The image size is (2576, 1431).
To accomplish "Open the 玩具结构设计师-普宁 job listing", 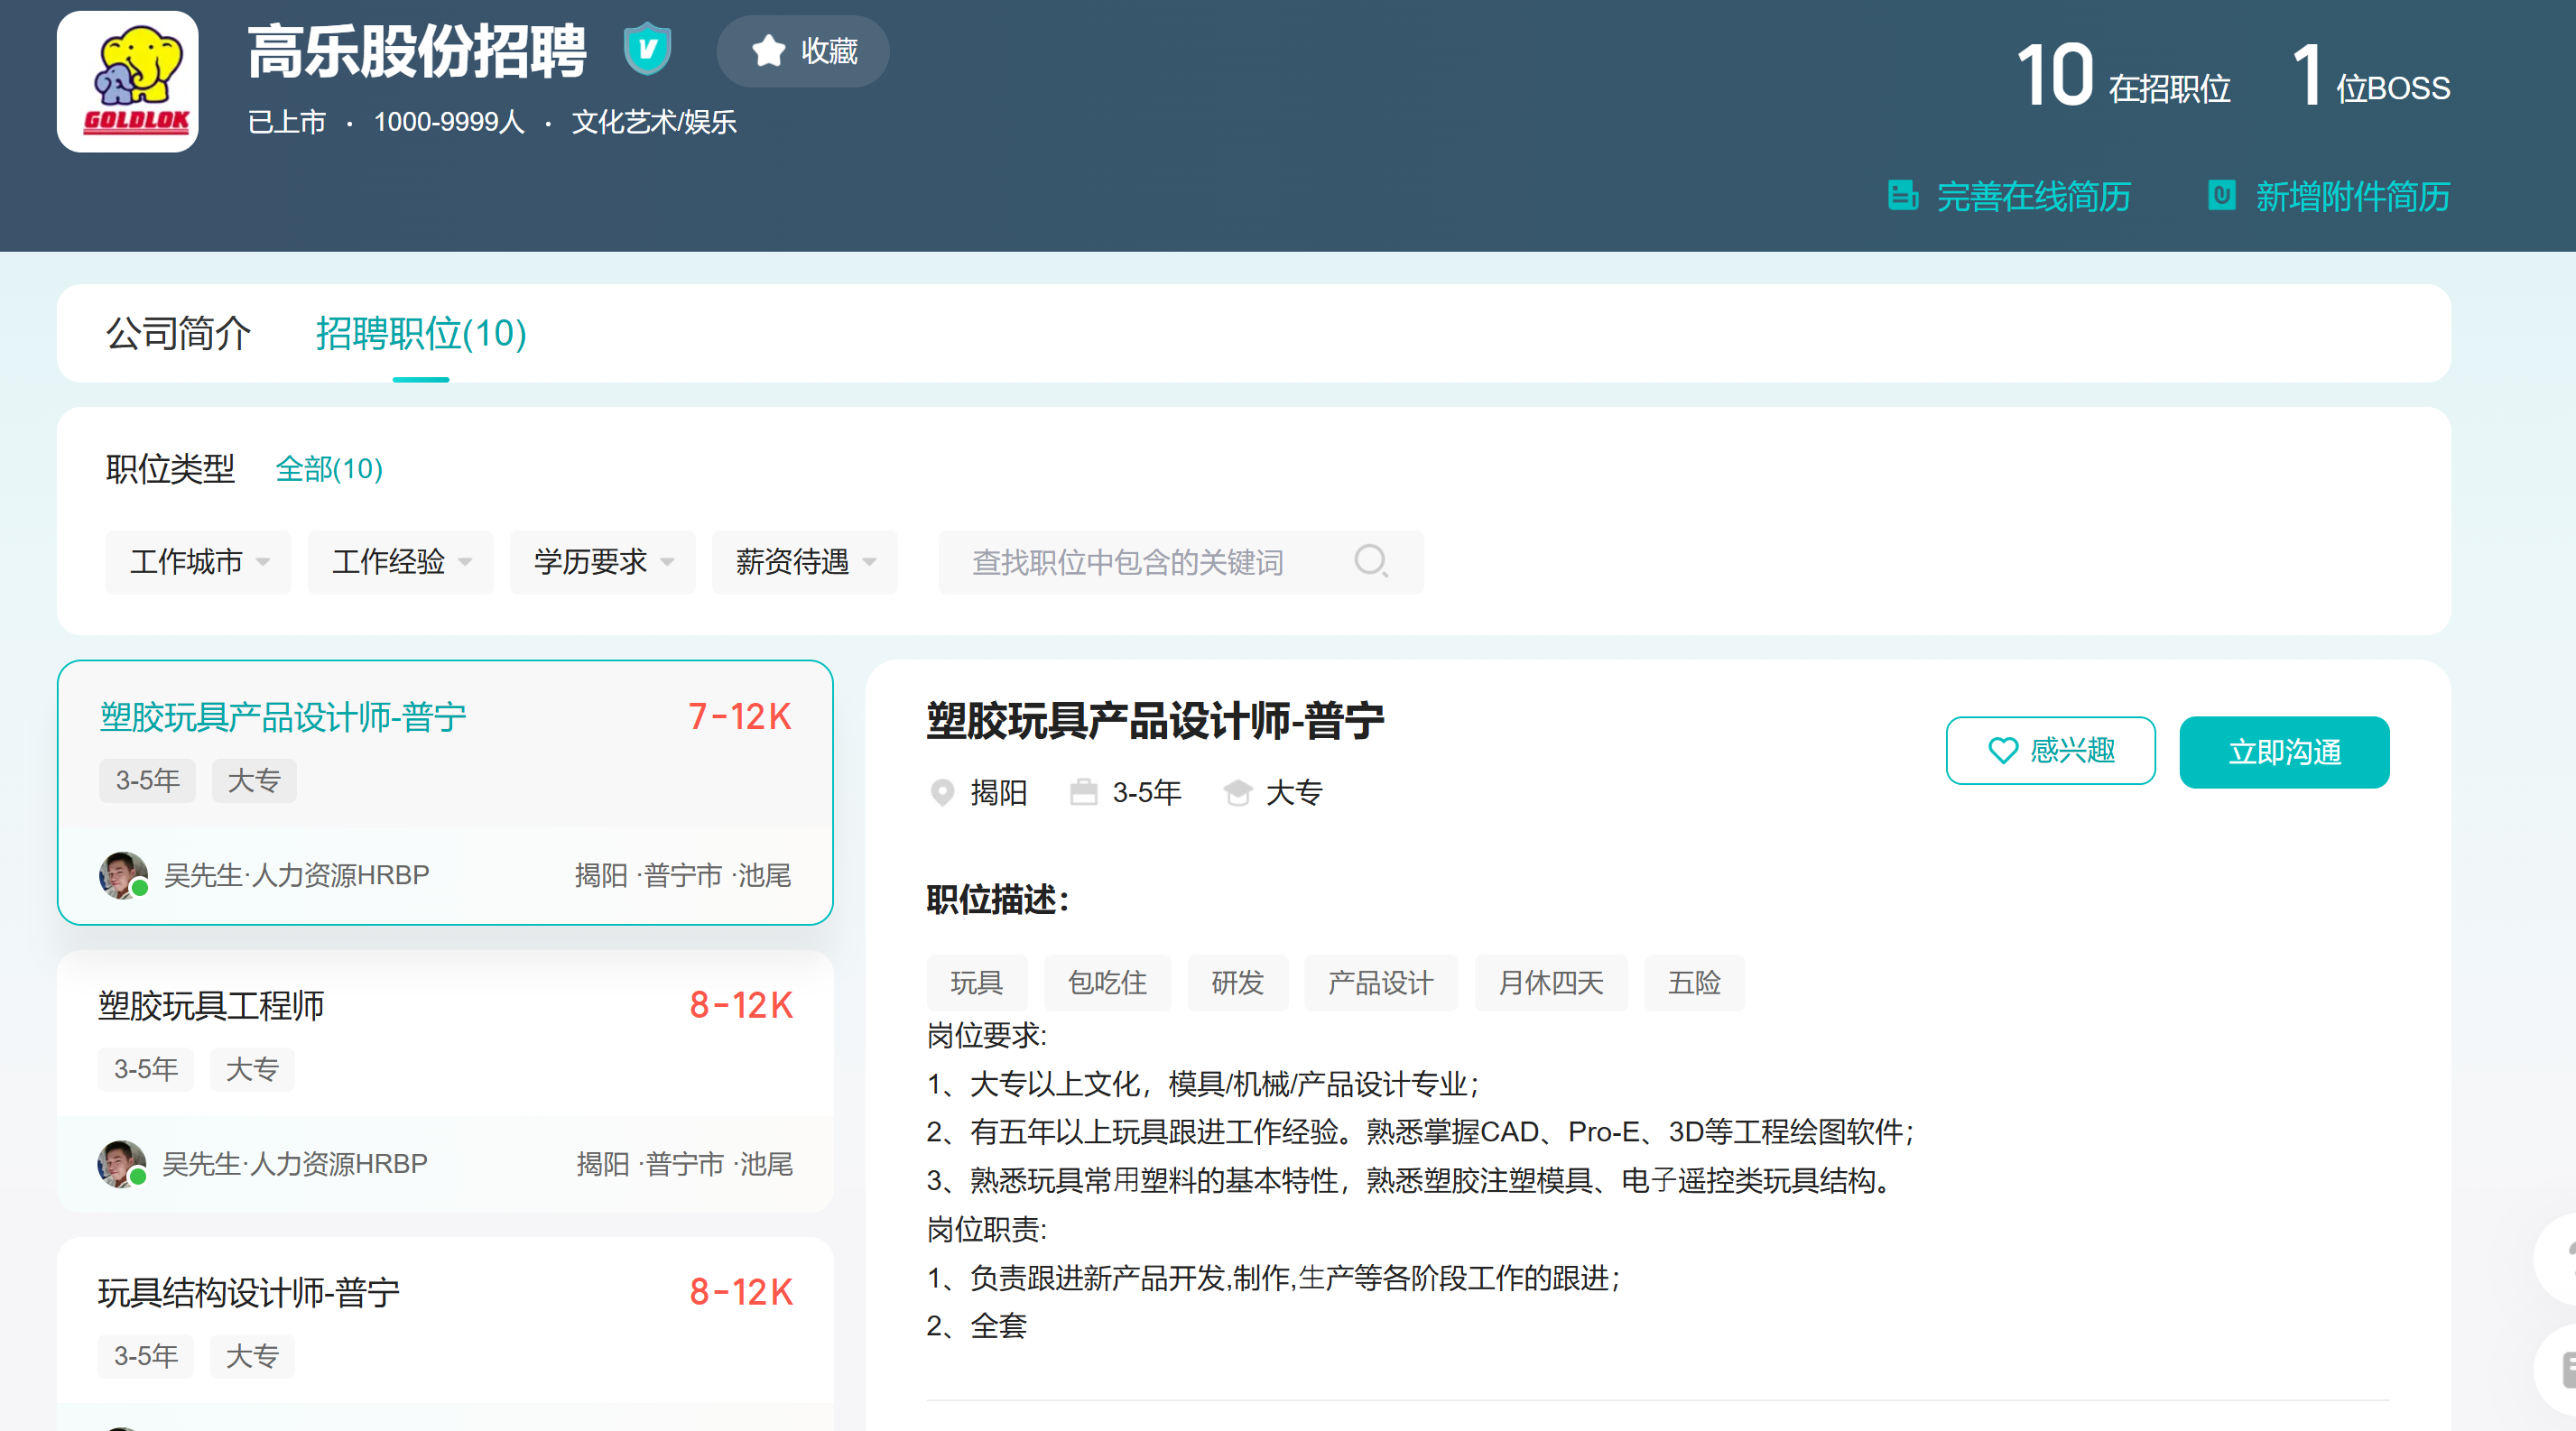I will click(x=445, y=1335).
